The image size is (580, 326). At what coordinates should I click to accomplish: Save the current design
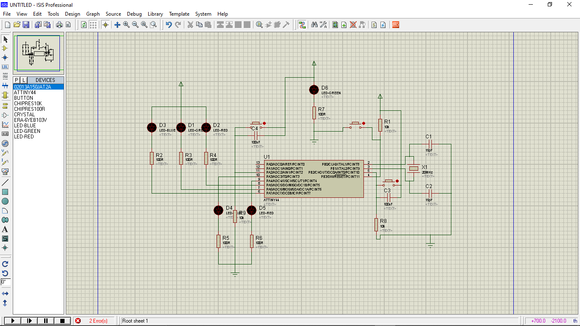pos(26,25)
